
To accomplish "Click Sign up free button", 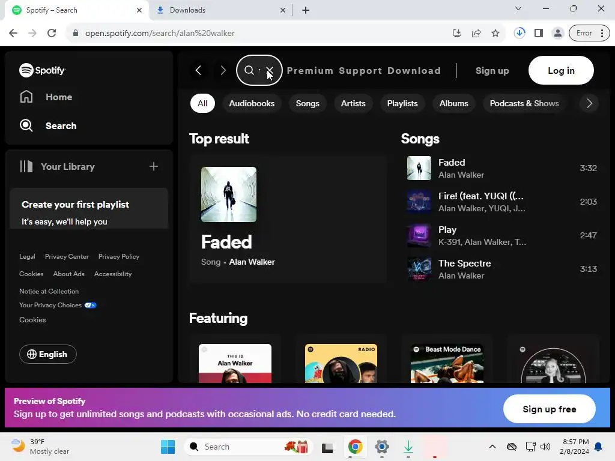I will tap(549, 409).
